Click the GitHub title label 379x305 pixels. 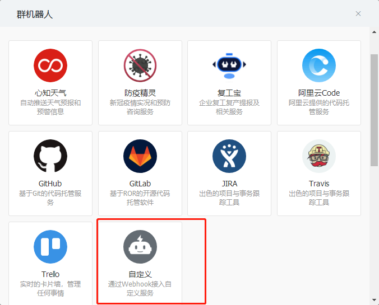[x=50, y=184]
